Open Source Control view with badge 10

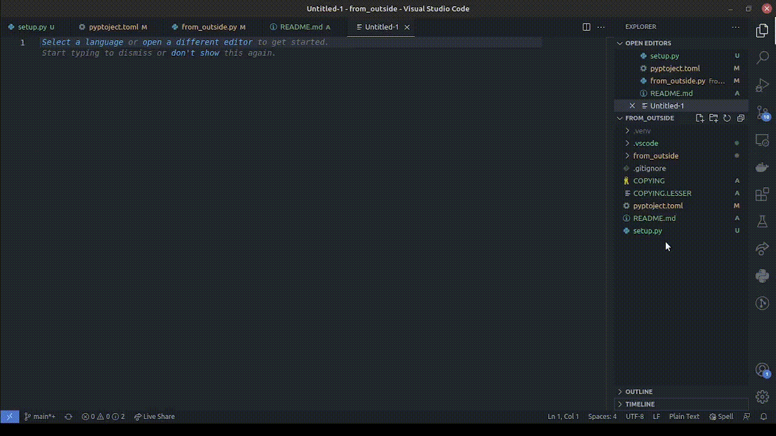762,113
